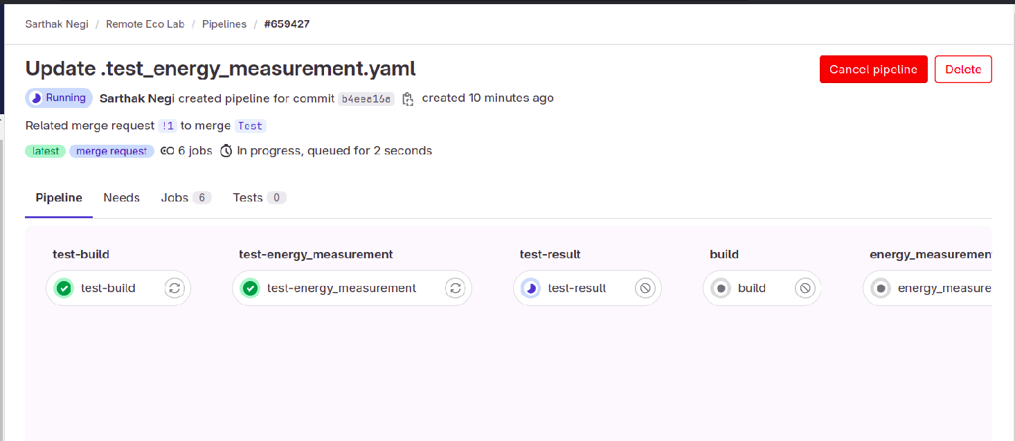Retry the test-energy_measurement job
Image resolution: width=1015 pixels, height=441 pixels.
455,288
